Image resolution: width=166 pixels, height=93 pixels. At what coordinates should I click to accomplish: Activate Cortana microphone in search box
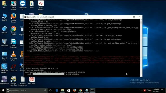45,90
